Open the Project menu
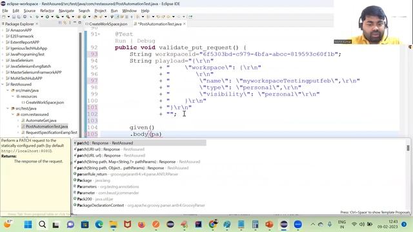 101,11
